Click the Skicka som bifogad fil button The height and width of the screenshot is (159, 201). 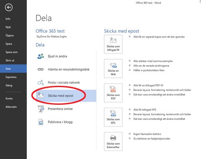113,44
